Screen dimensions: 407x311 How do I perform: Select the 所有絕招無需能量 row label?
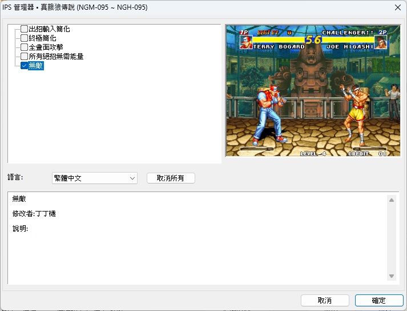tap(56, 56)
